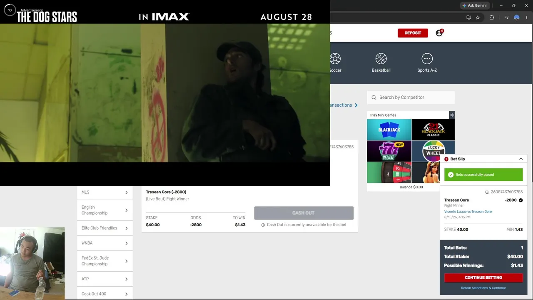Open the Vicente Luque vs Tresean Gore link
The height and width of the screenshot is (300, 533).
tap(468, 212)
